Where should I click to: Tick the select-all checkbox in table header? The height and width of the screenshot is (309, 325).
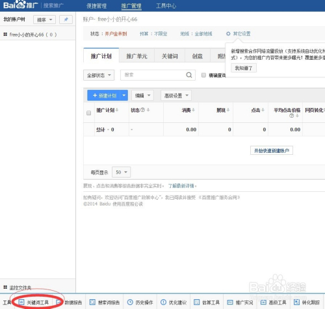[x=88, y=113]
